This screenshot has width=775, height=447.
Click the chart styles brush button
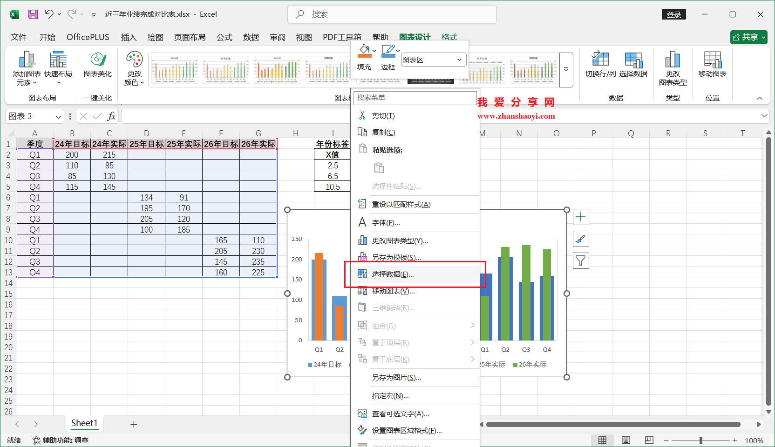tap(581, 239)
